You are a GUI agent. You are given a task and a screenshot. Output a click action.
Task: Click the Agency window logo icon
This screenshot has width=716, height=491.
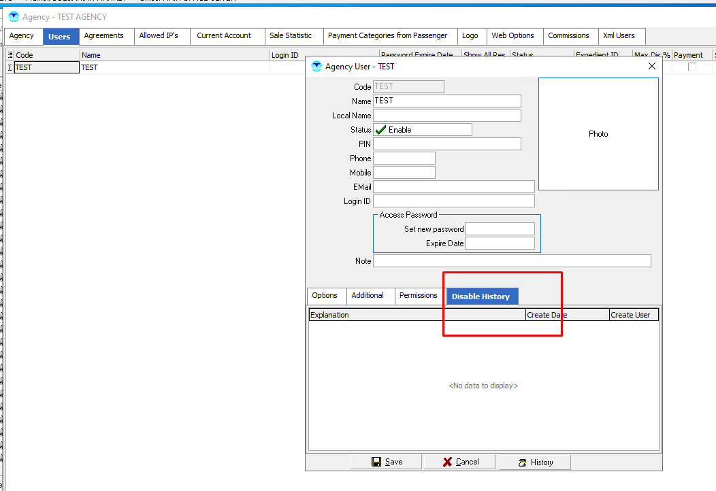point(14,16)
